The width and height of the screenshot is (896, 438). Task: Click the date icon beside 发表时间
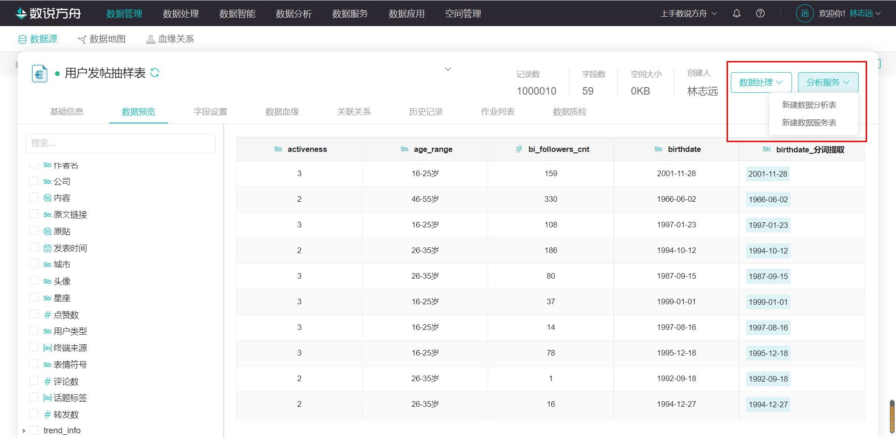point(48,248)
